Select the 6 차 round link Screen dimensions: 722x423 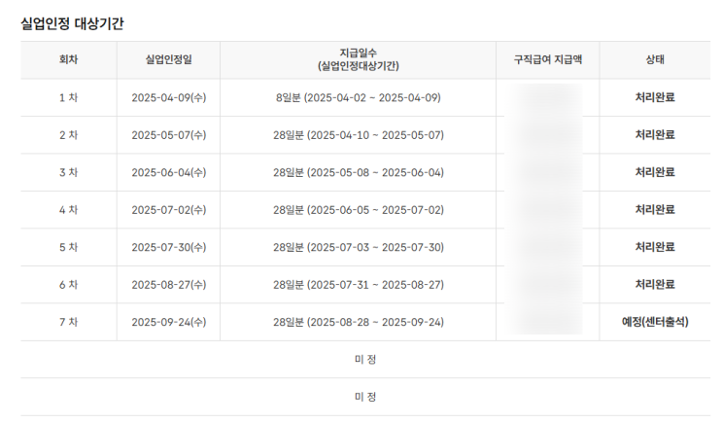(68, 285)
